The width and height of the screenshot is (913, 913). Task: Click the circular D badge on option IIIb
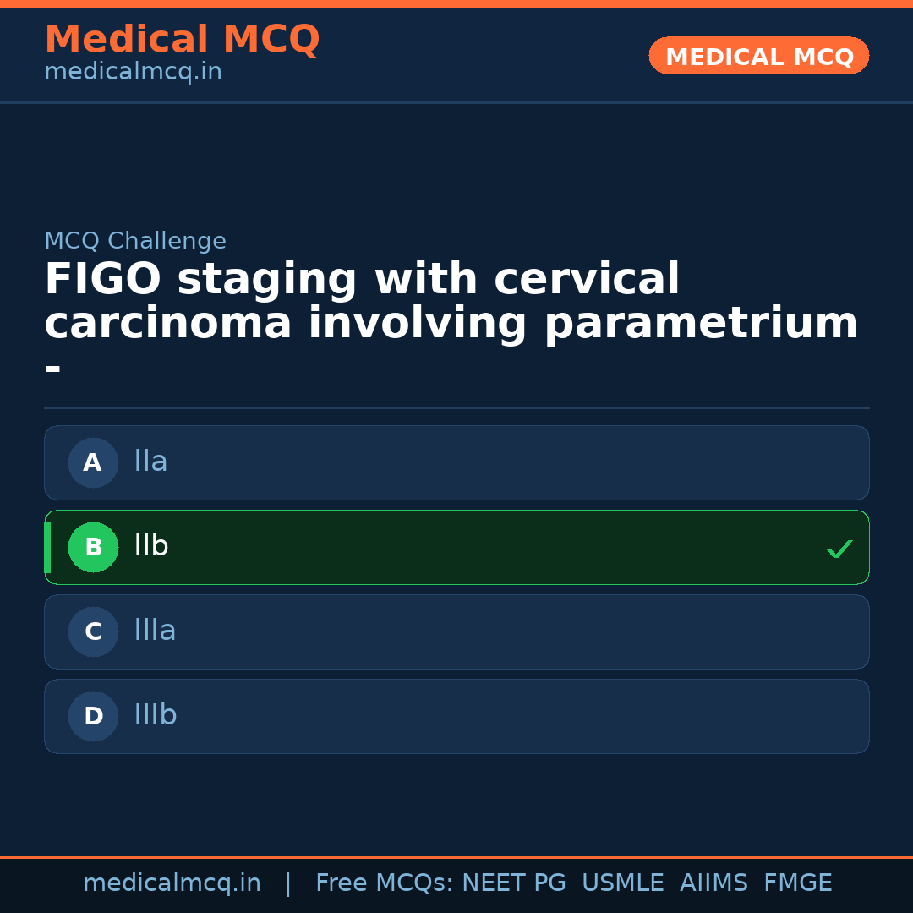[93, 716]
